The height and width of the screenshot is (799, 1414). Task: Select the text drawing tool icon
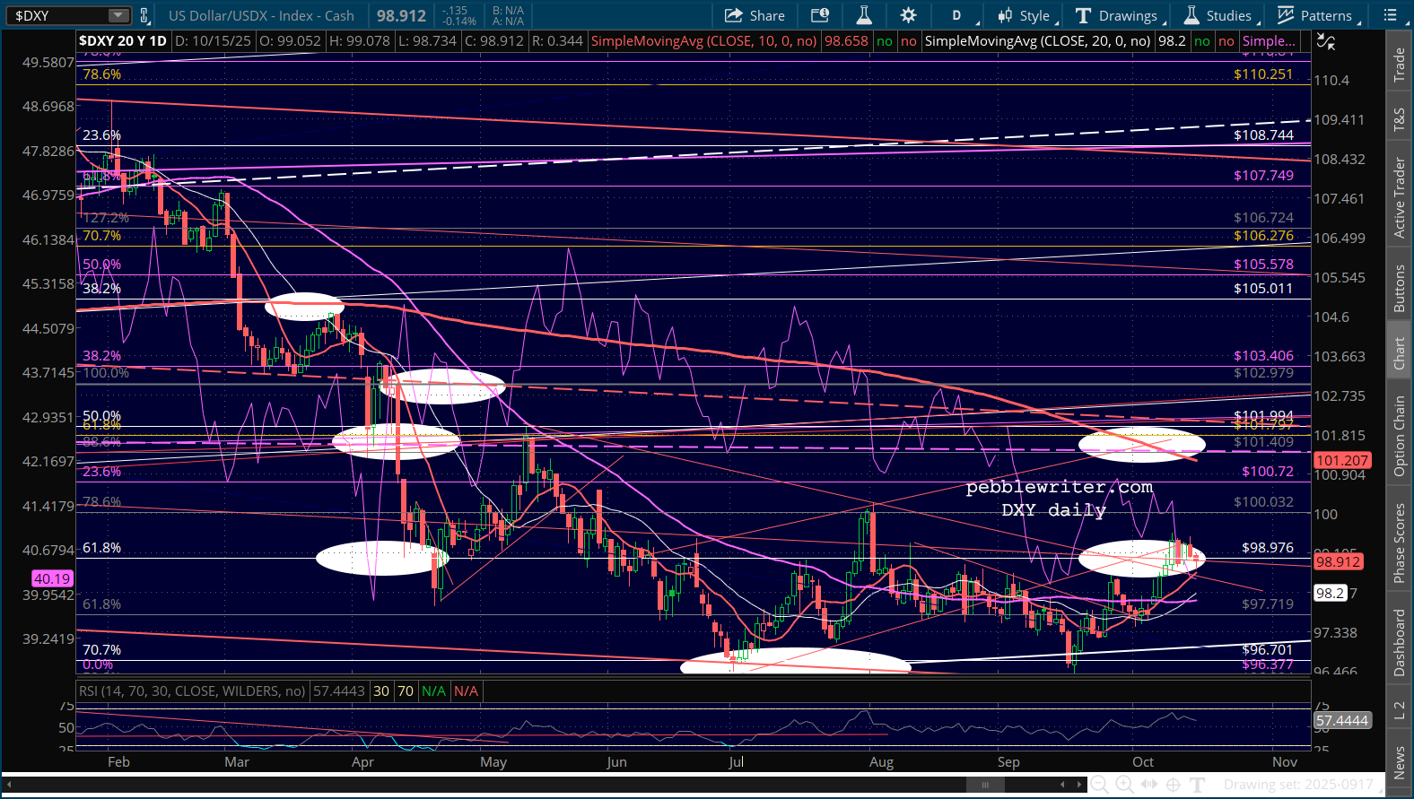1197,785
